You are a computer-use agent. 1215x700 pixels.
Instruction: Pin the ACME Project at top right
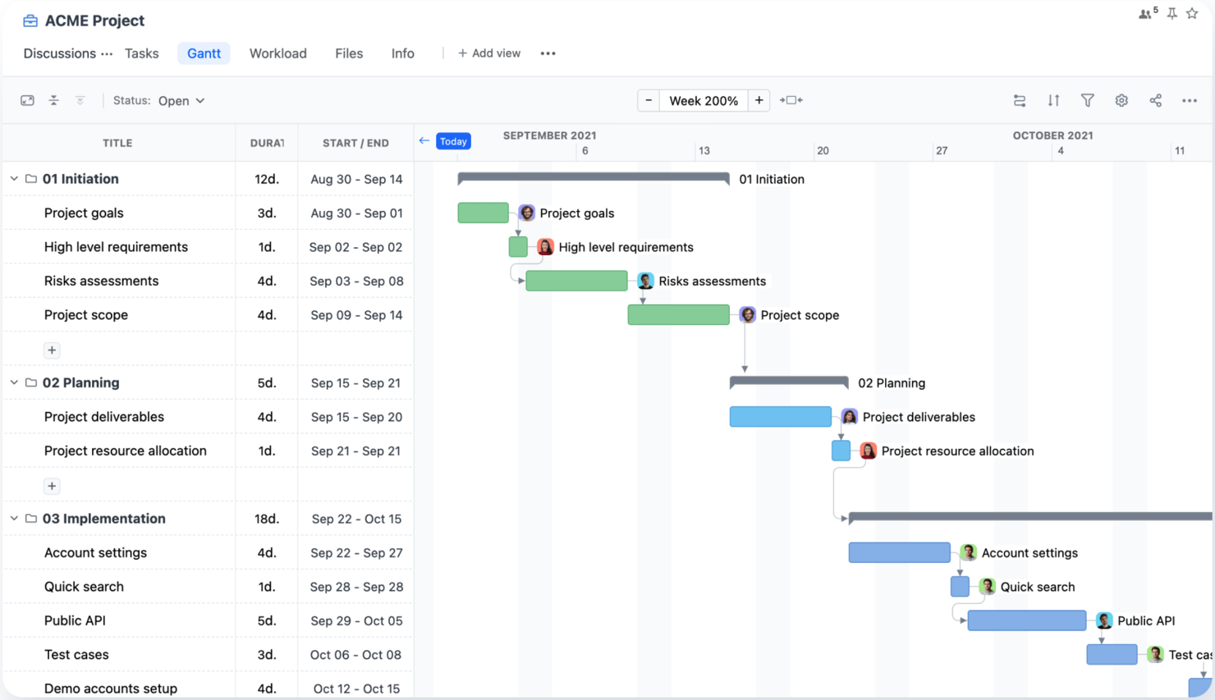[1171, 13]
